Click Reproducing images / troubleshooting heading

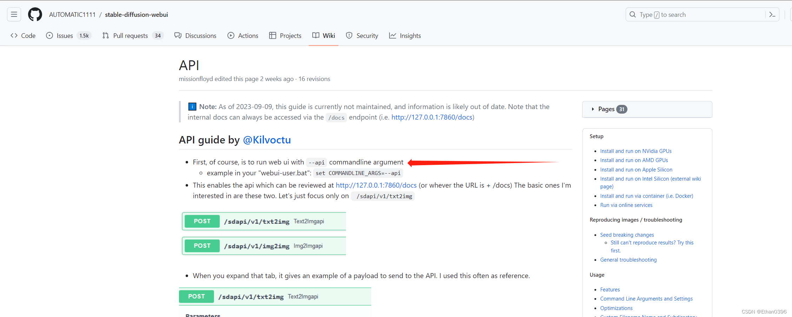click(636, 220)
